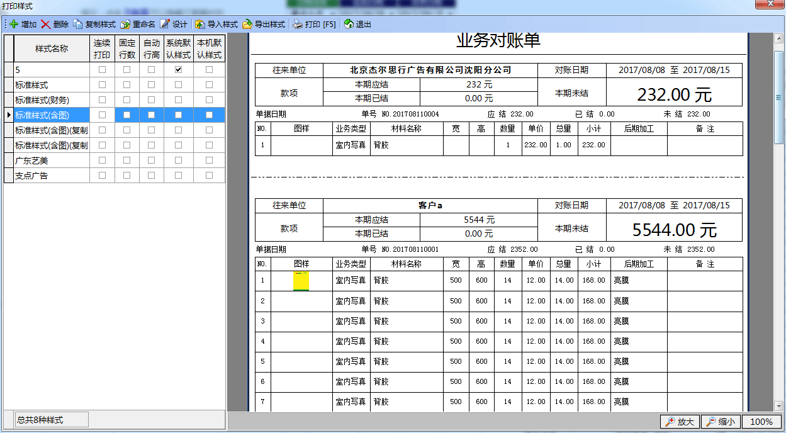Check 固定行数 for 支点广告 style
The image size is (786, 433).
coord(126,175)
